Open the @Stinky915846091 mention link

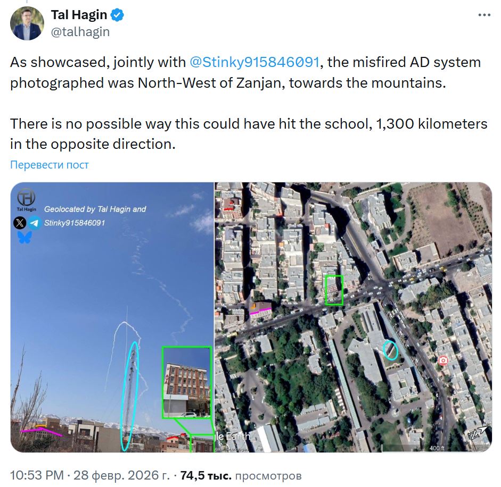(254, 62)
